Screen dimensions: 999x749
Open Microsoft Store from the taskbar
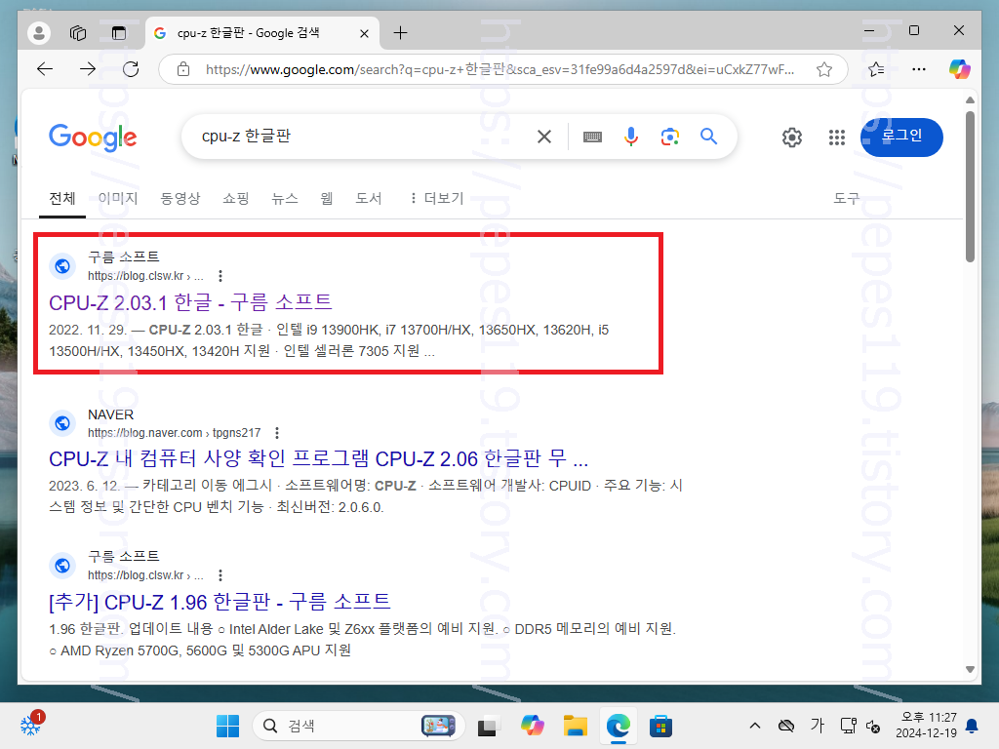click(x=660, y=726)
